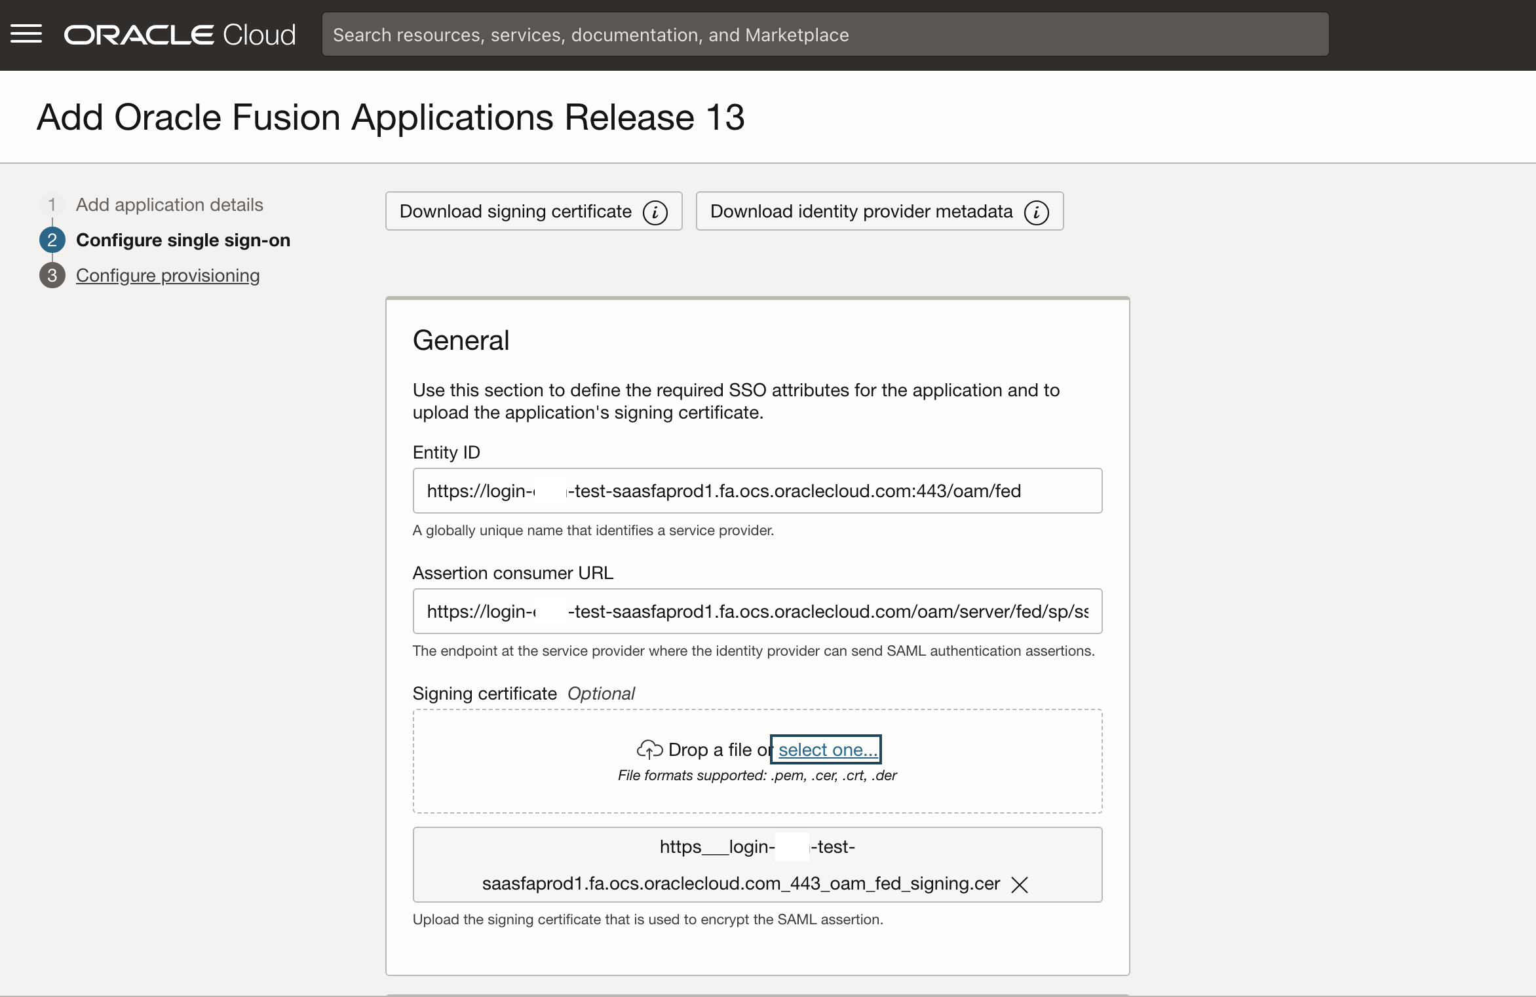Screen dimensions: 1536x997
Task: Click the 'select one...' file link
Action: coord(826,749)
